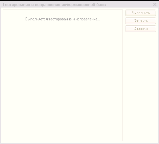This screenshot has height=144, width=159.
Task: Click the title 'Тестирование и исправление информационной базы'
Action: point(55,5)
